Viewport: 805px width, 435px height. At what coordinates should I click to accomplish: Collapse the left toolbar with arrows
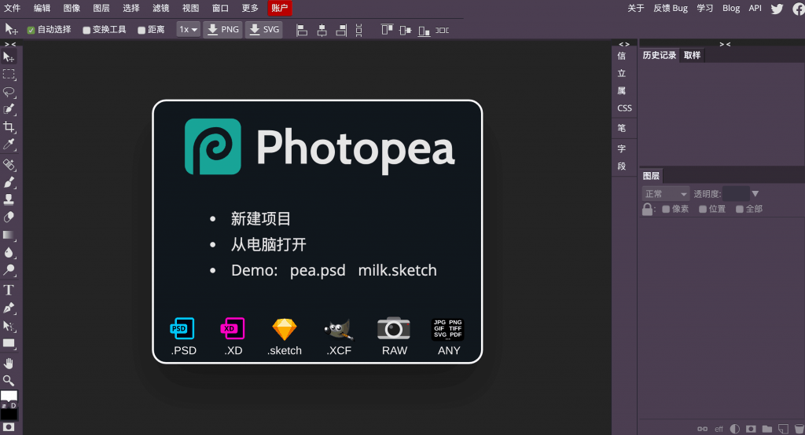[10, 44]
